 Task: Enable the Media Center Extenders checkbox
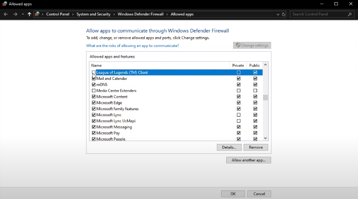(x=94, y=91)
